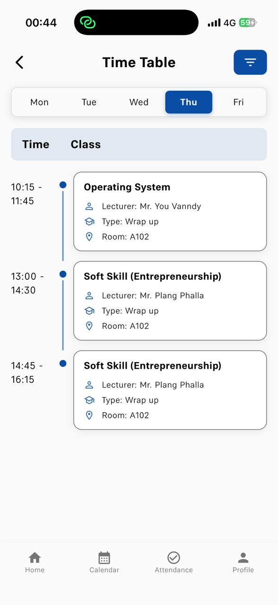278x605 pixels.
Task: Click the graduation cap Type icon on Operating System card
Action: (x=89, y=221)
